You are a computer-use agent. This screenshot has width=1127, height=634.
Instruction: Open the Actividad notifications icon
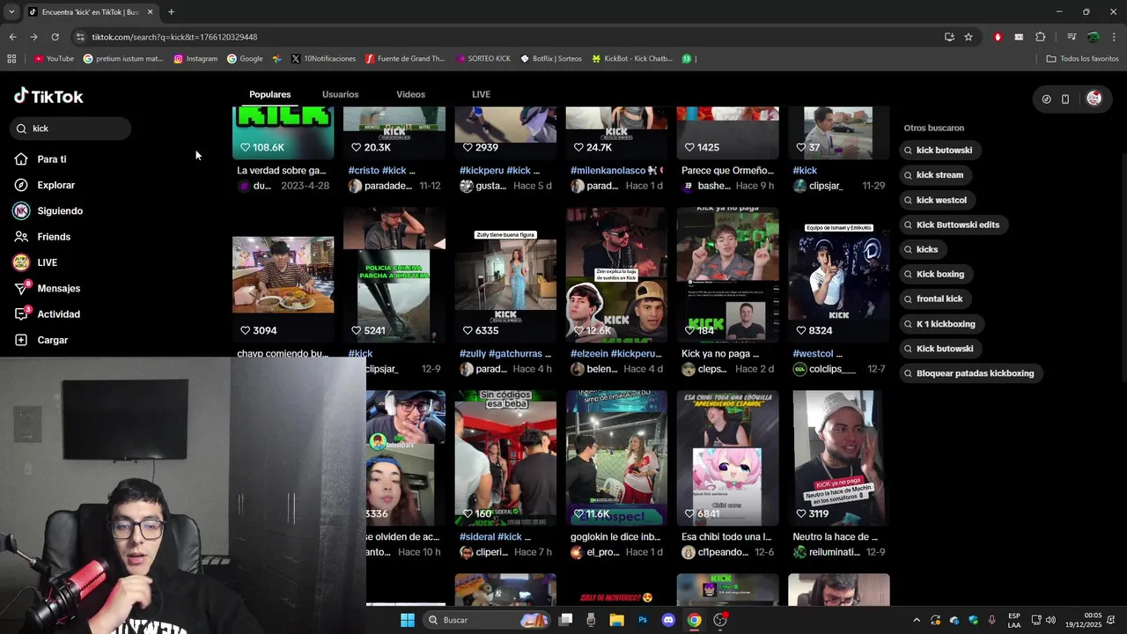(22, 314)
